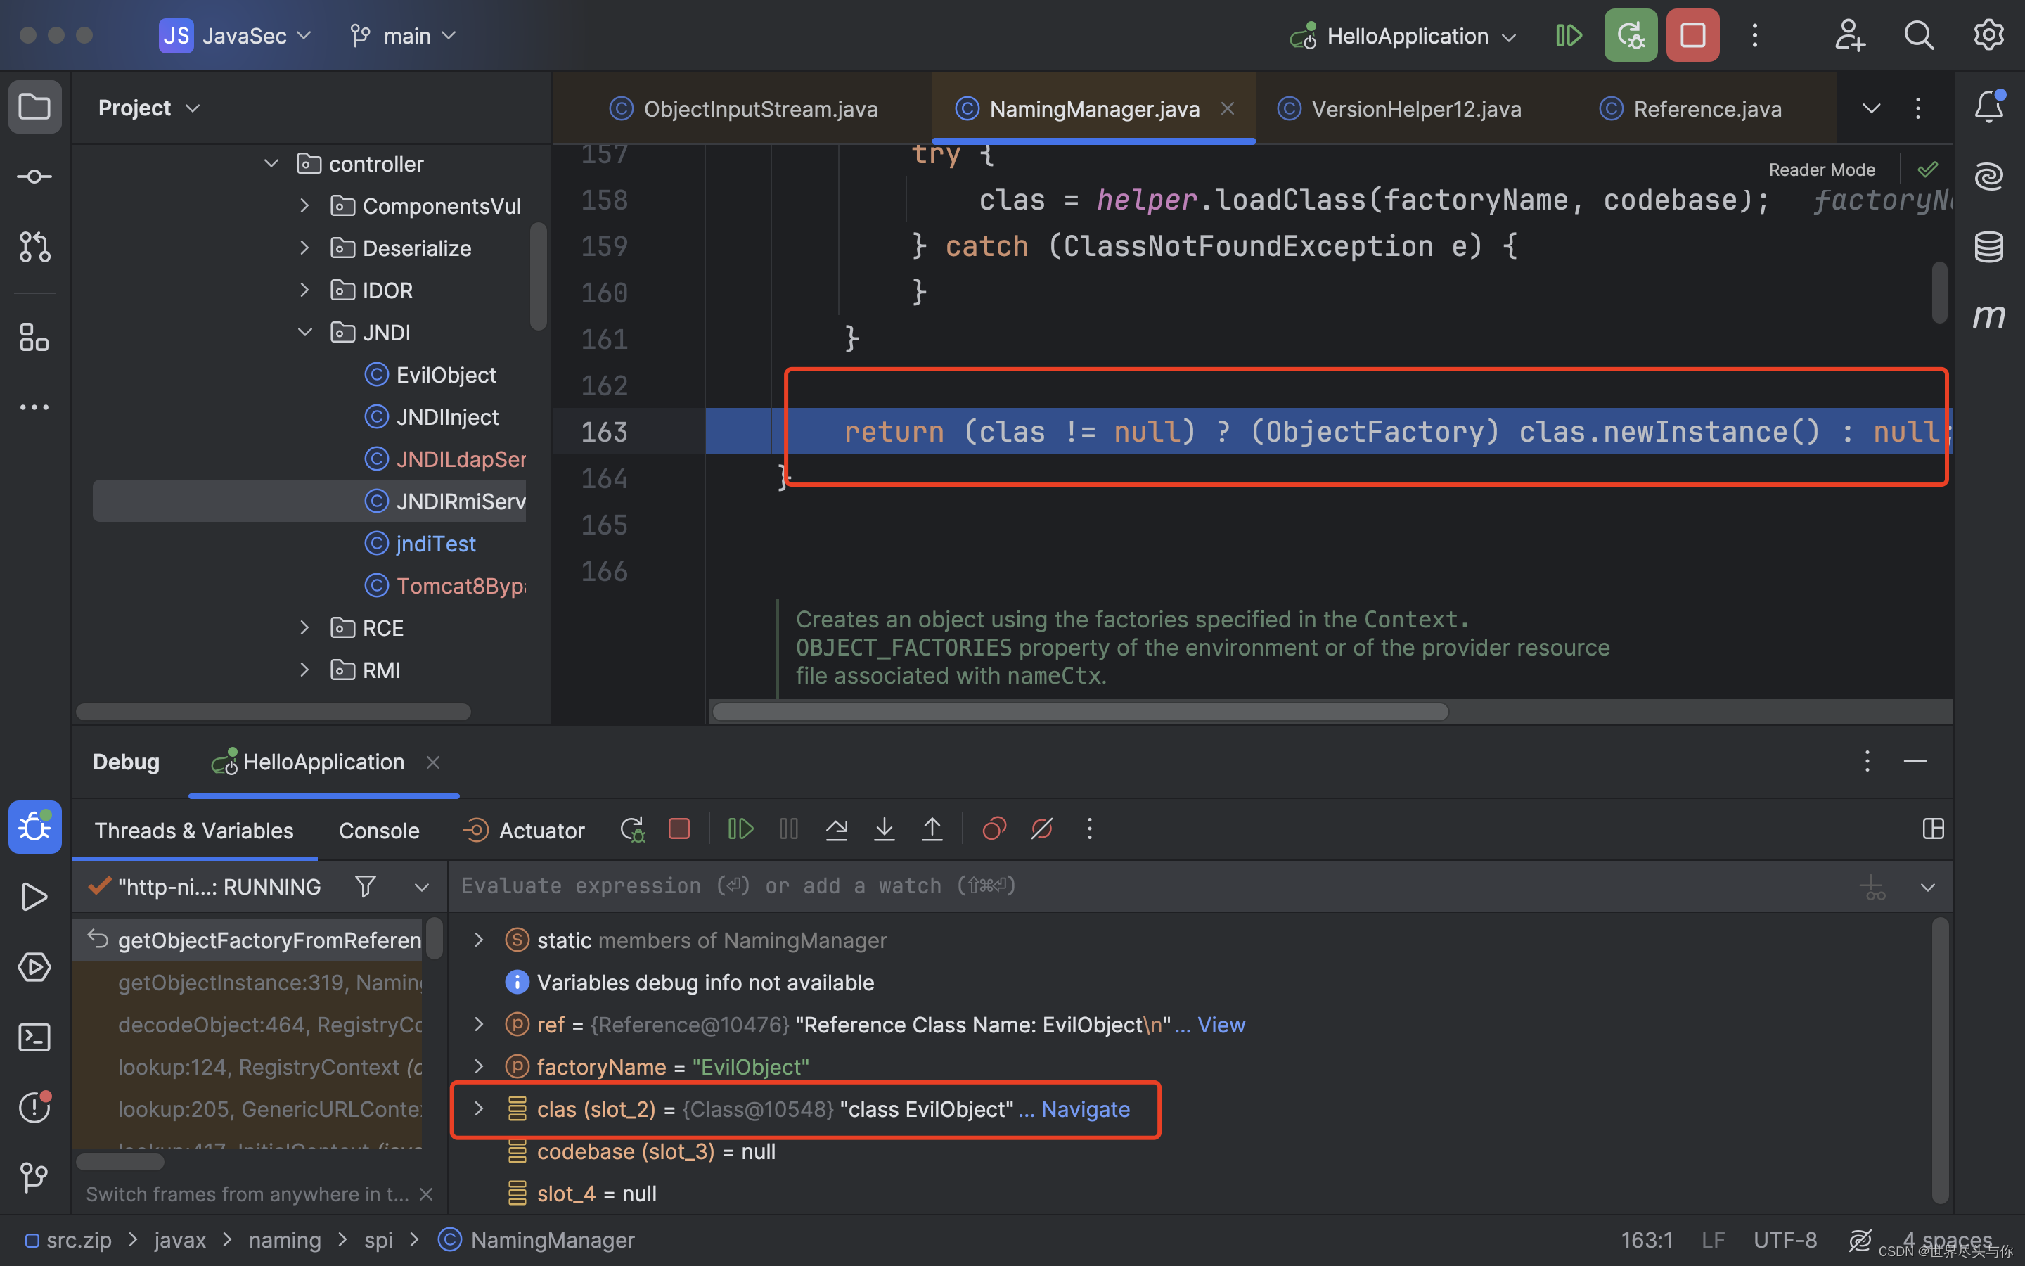Toggle the debug layout settings icon

(1933, 830)
